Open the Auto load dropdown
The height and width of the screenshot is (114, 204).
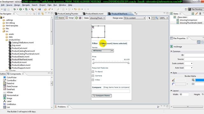click(189, 68)
